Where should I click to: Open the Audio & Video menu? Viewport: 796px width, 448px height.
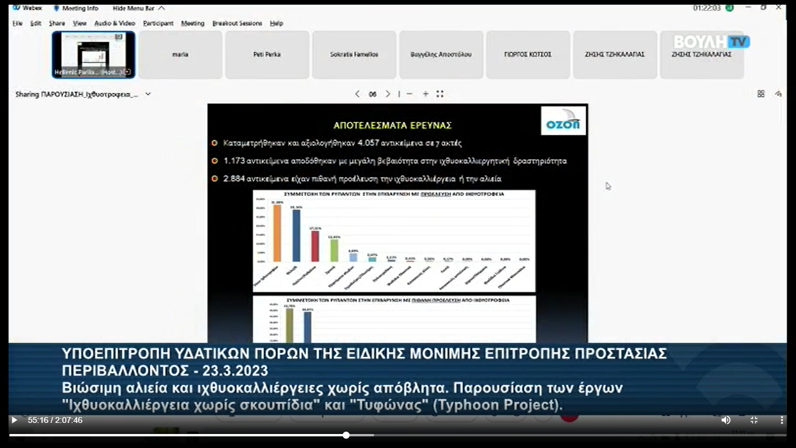[x=115, y=23]
